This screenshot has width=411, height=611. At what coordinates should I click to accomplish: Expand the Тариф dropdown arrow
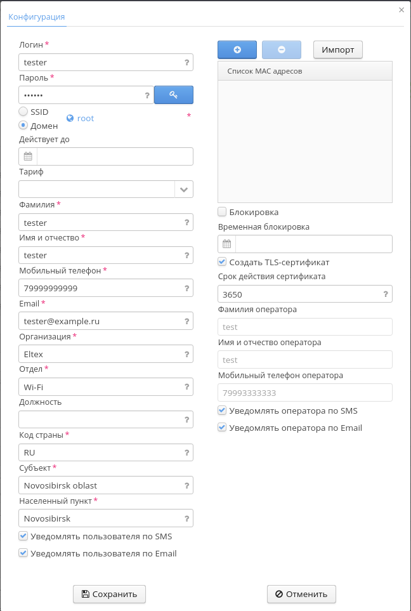pos(184,189)
